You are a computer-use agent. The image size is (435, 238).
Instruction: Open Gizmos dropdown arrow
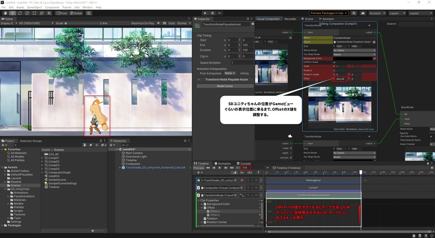tap(190, 23)
